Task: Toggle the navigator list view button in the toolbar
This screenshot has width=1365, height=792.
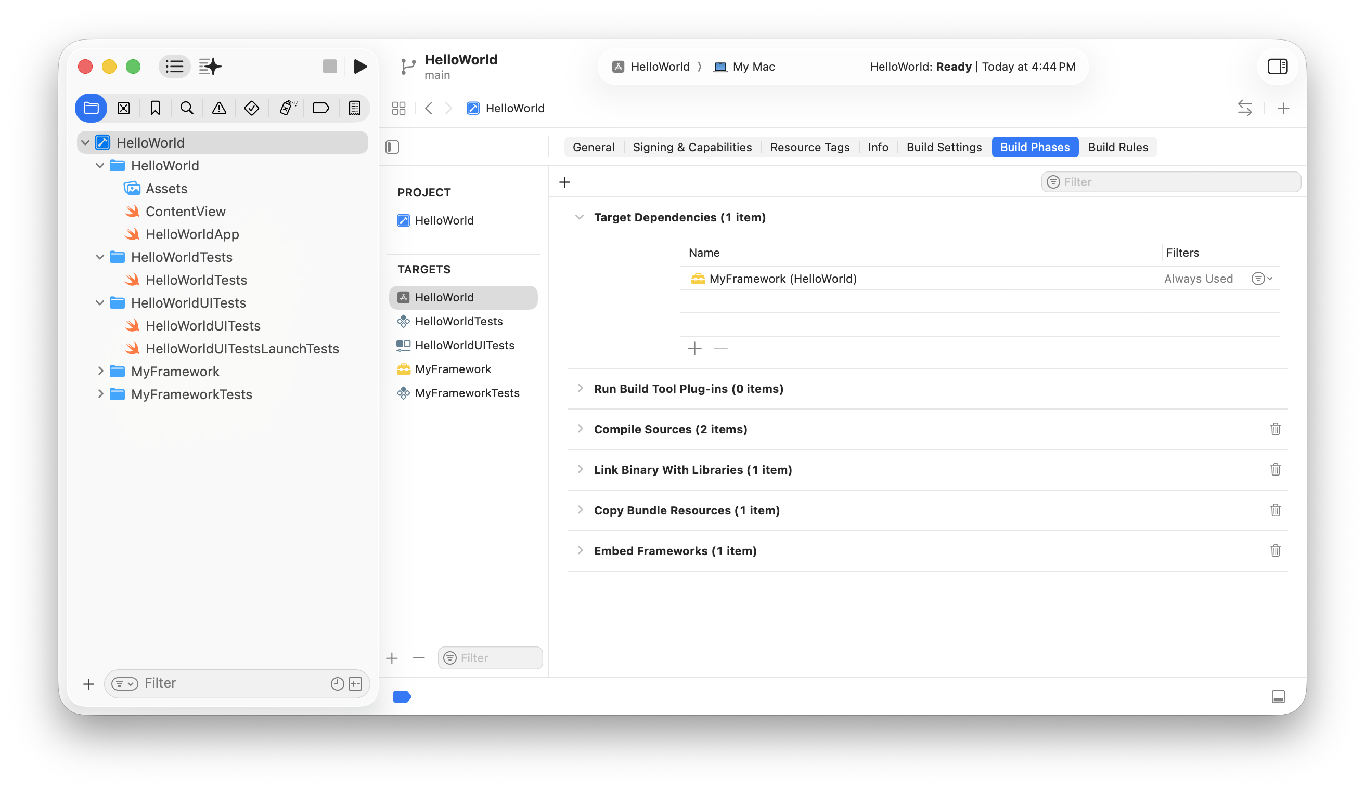Action: [x=174, y=67]
